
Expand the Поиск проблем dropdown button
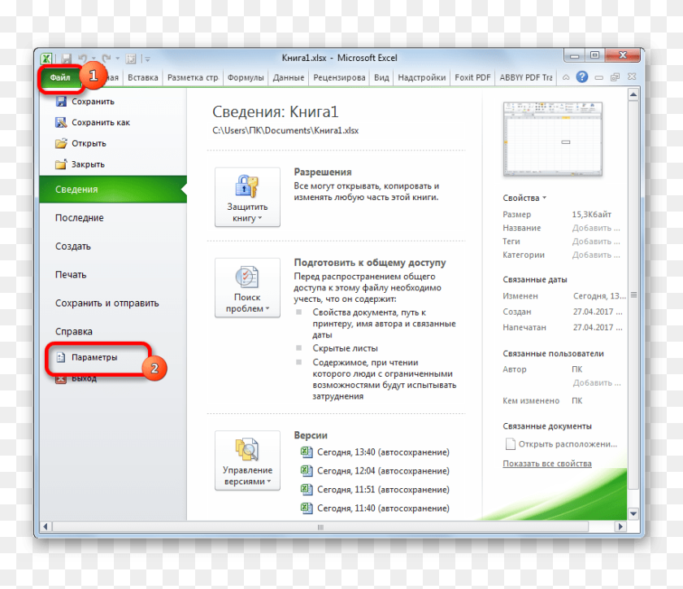coord(247,288)
